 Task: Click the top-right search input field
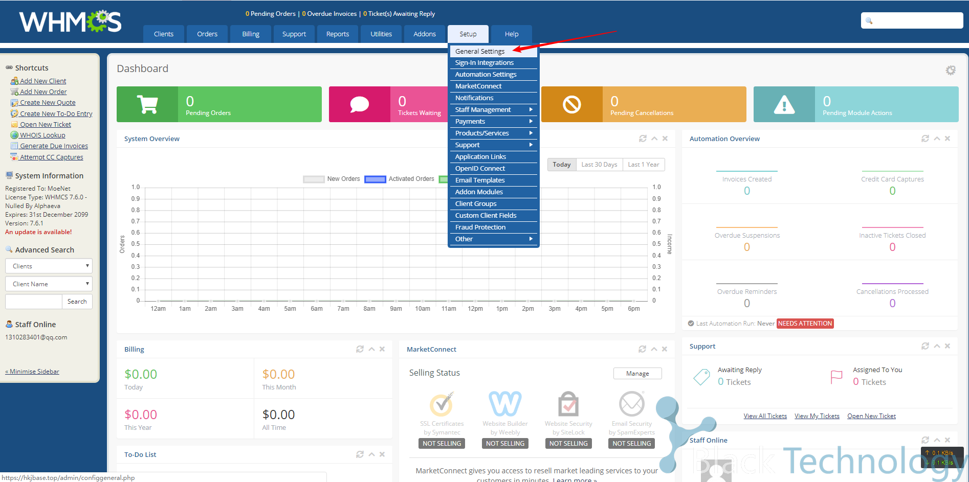click(x=916, y=20)
